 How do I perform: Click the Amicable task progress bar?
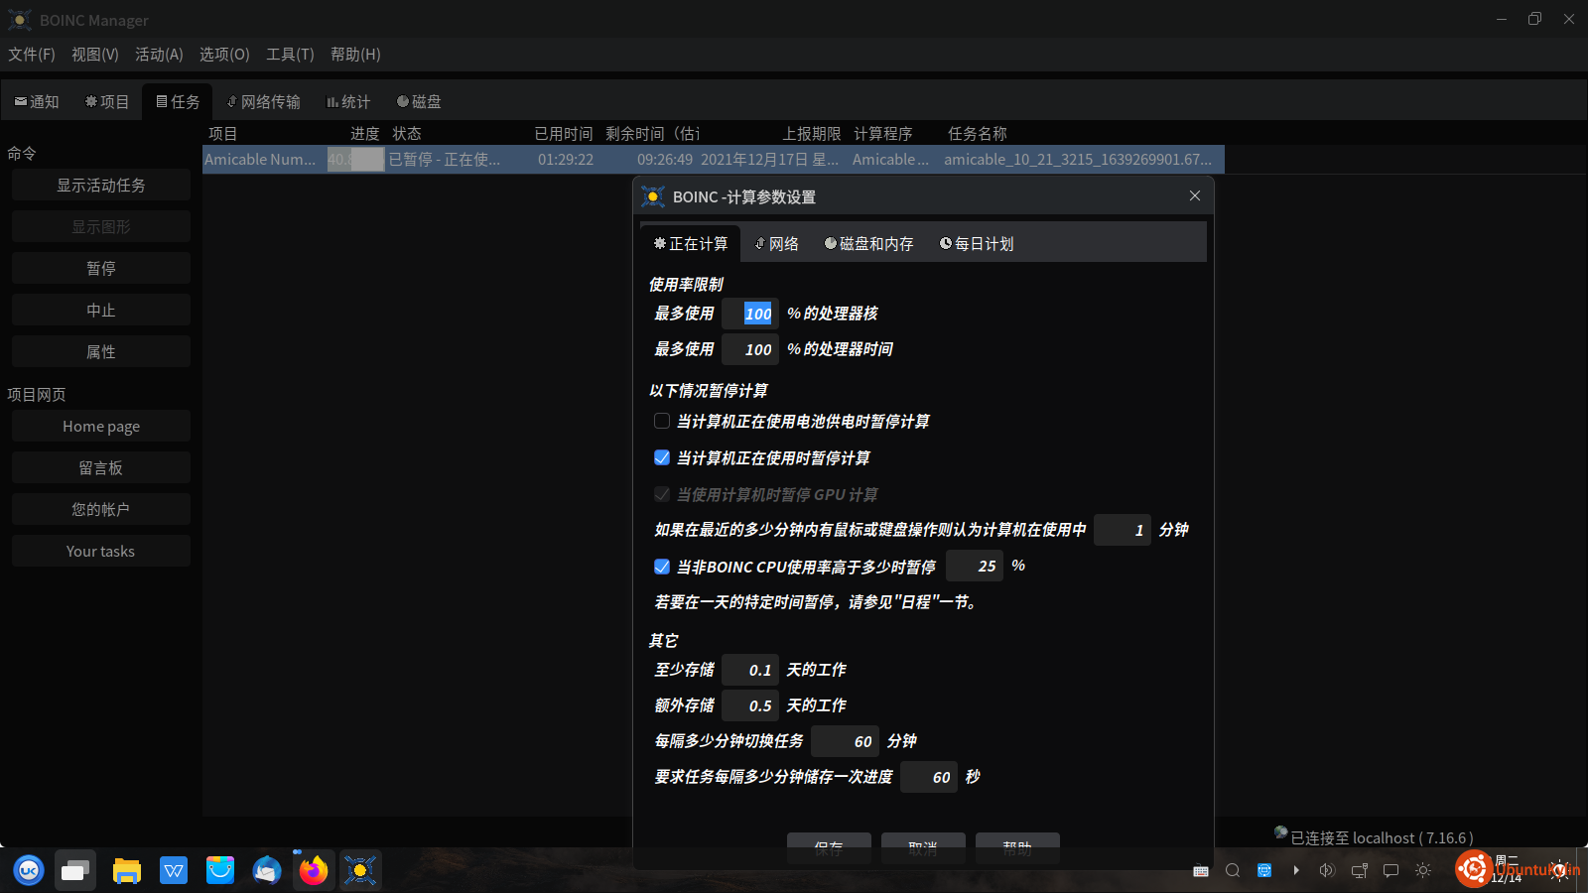[355, 159]
